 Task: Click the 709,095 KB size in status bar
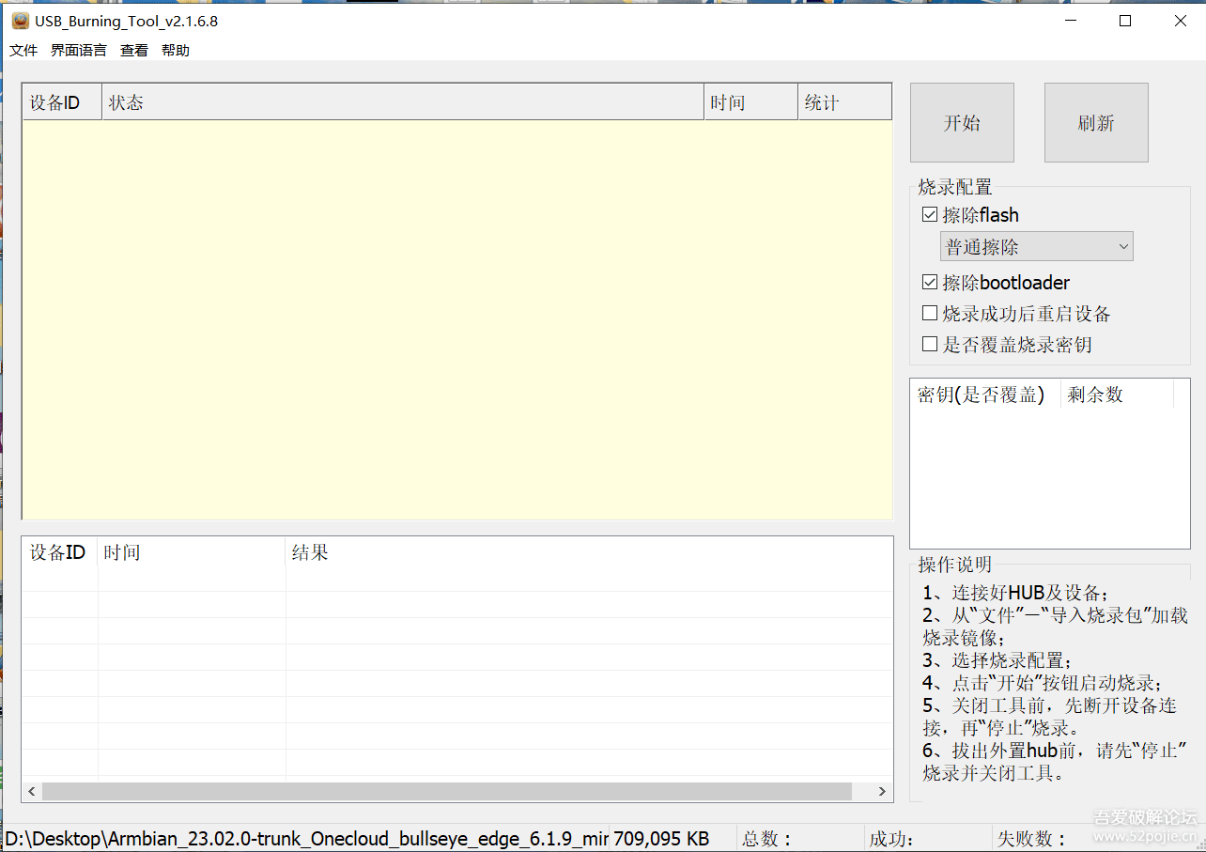coord(661,839)
